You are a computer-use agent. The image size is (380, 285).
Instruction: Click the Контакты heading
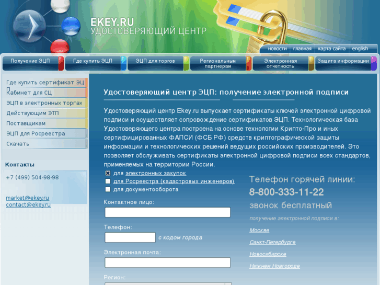[20, 165]
